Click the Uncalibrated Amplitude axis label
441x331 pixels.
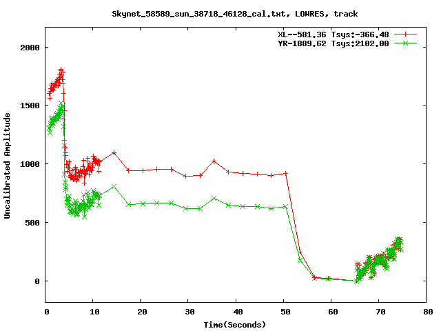click(x=7, y=165)
